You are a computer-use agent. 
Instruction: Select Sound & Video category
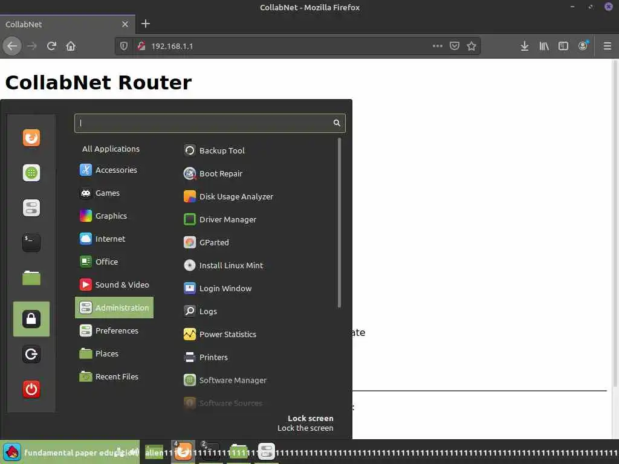[114, 285]
